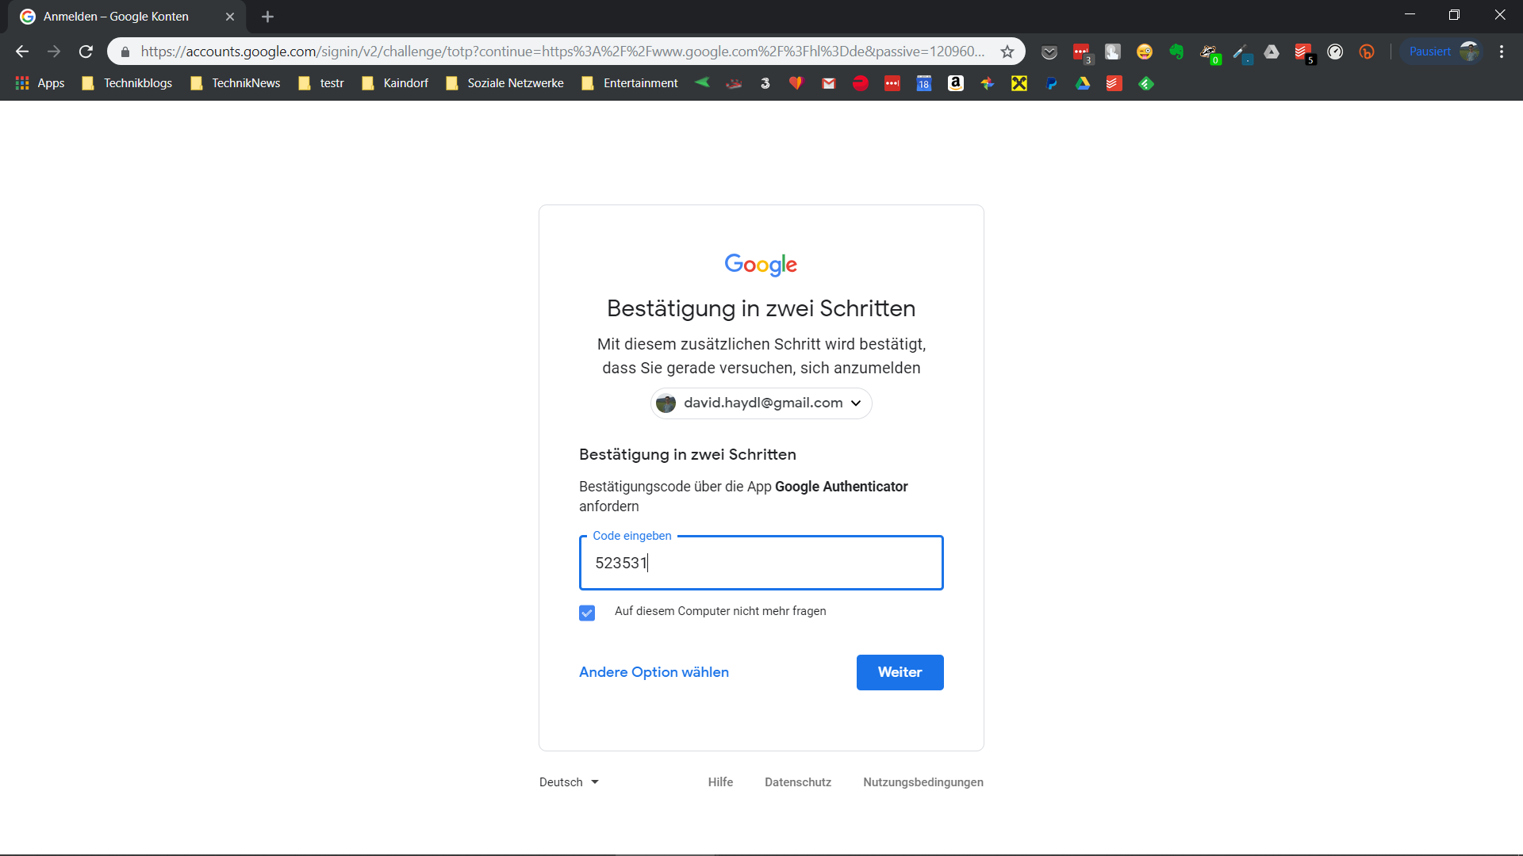
Task: Click the speedometer gauge extension icon
Action: (1335, 52)
